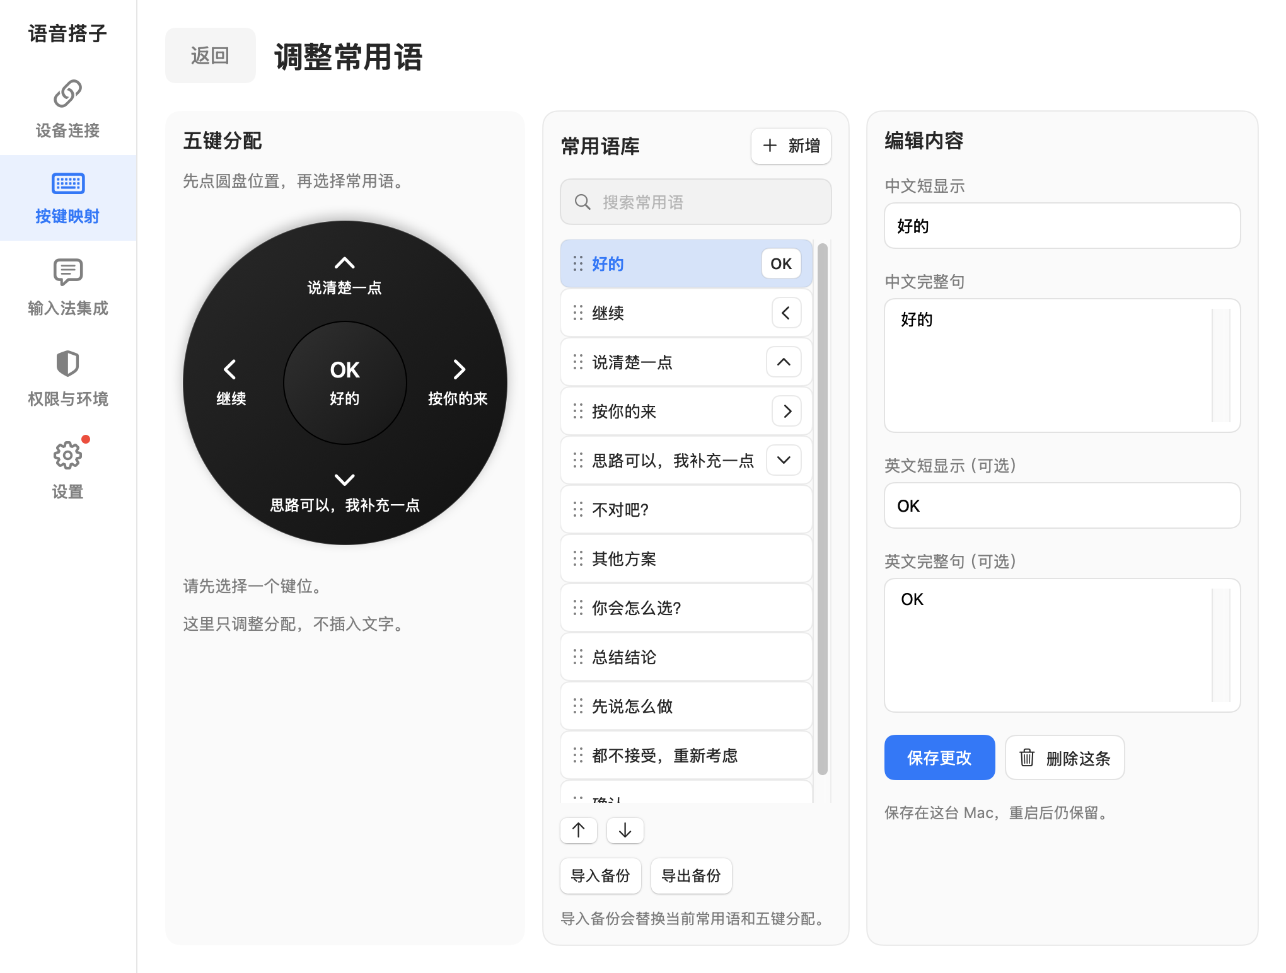Click the search magnifier icon
1286x973 pixels.
582,202
